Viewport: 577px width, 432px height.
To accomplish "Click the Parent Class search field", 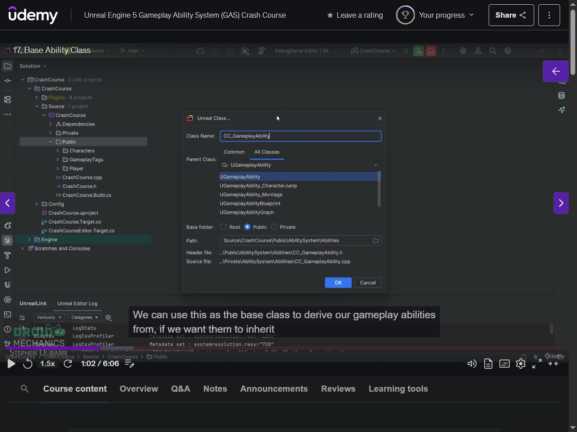I will (x=301, y=165).
